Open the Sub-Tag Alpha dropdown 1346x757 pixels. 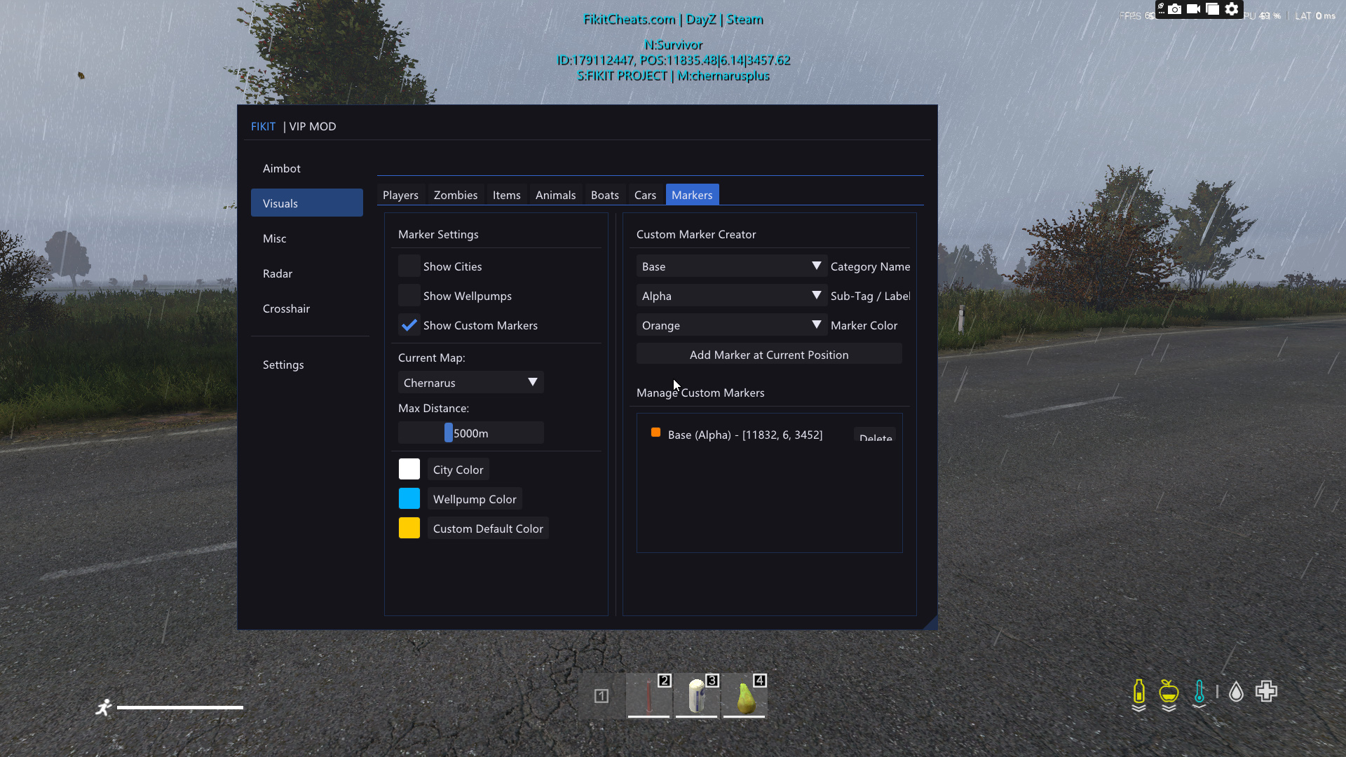(x=732, y=296)
